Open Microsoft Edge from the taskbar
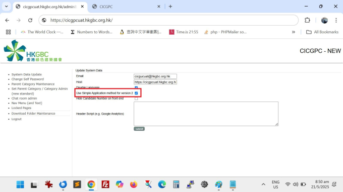The width and height of the screenshot is (343, 192). (x=162, y=184)
